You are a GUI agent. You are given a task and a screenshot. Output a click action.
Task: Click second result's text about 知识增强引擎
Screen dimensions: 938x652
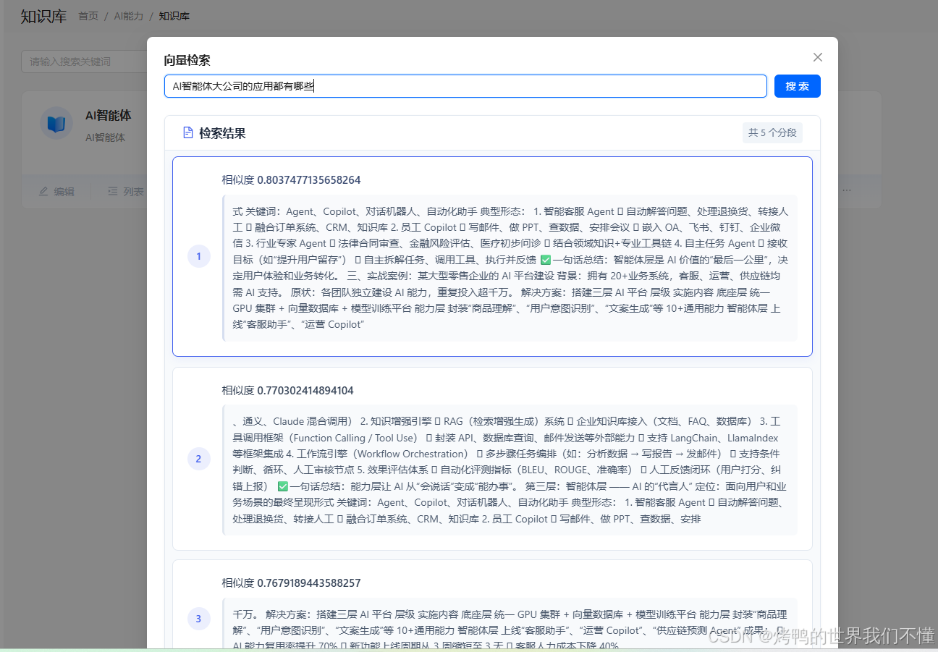[x=510, y=470]
